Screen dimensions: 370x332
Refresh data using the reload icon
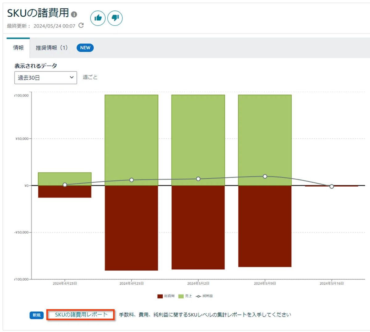click(81, 26)
